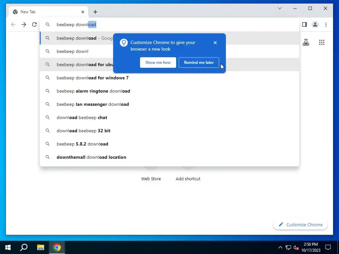Select suggestion 'beebeep alarm ringtone download'

pyautogui.click(x=169, y=91)
